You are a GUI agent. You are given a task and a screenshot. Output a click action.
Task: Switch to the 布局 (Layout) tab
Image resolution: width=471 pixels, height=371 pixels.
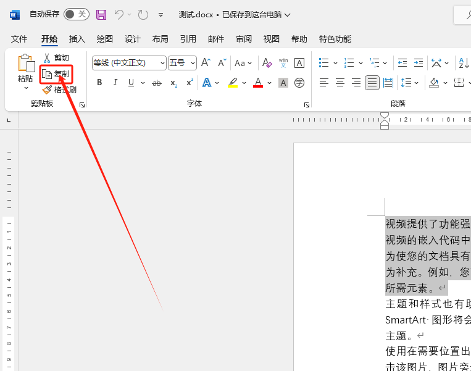(x=160, y=39)
